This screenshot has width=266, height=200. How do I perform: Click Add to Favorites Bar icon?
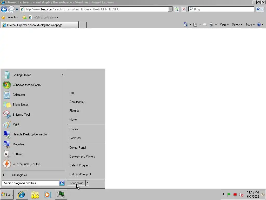(24, 17)
